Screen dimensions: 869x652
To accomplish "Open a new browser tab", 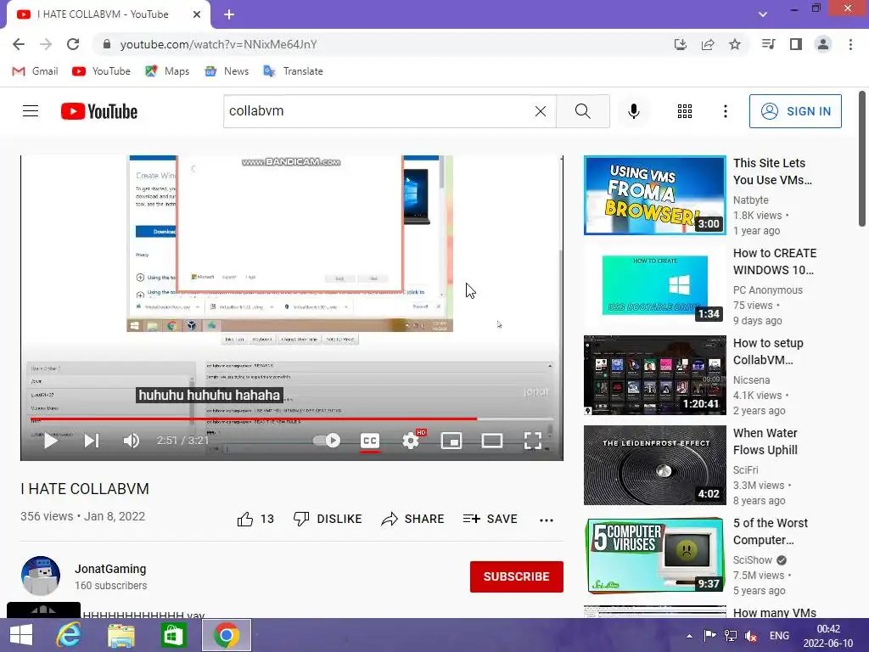I will pyautogui.click(x=229, y=14).
